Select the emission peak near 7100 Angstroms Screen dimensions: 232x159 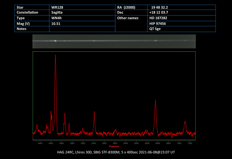[185, 122]
